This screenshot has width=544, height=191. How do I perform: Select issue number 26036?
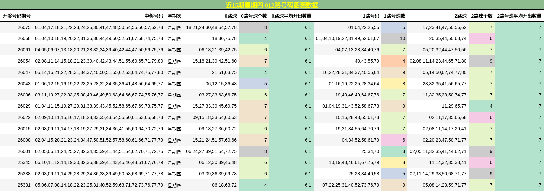point(24,95)
